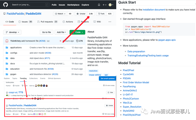Image resolution: width=196 pixels, height=120 pixels.
Task: Open Training/Evaluating/Testing basic usage link
Action: click(148, 56)
